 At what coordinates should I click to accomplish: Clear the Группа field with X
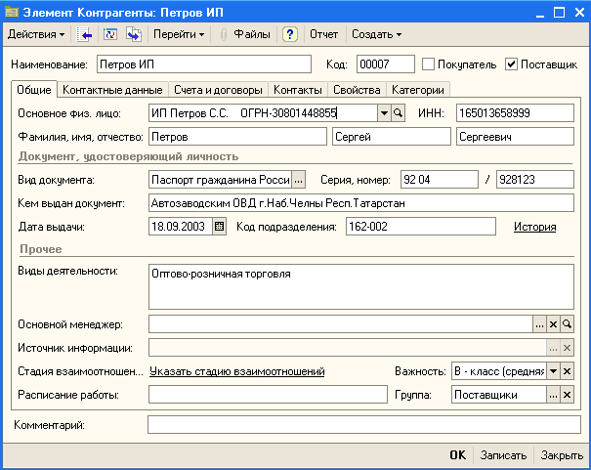[568, 395]
